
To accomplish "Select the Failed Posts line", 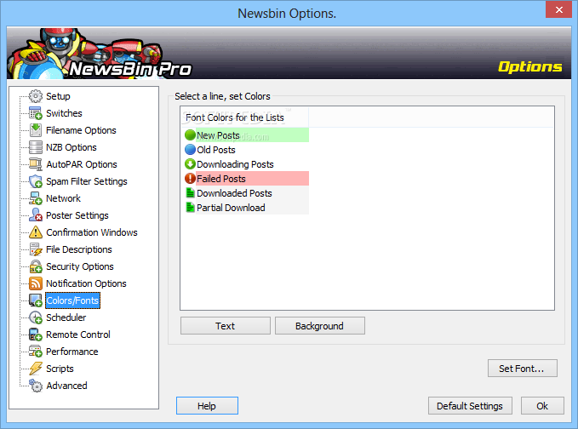I will click(x=246, y=179).
